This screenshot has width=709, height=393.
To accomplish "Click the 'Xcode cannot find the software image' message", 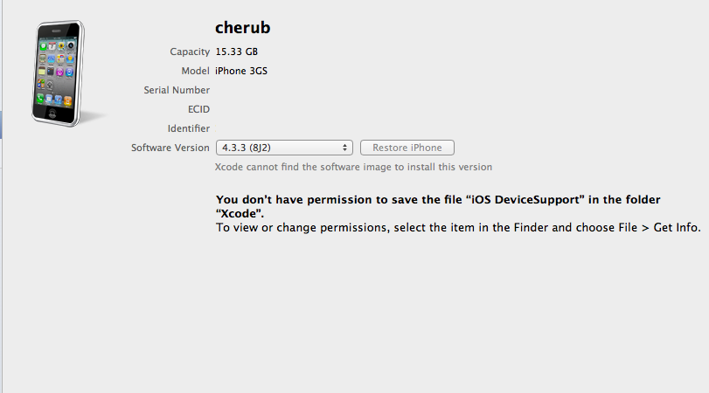I will pyautogui.click(x=353, y=167).
